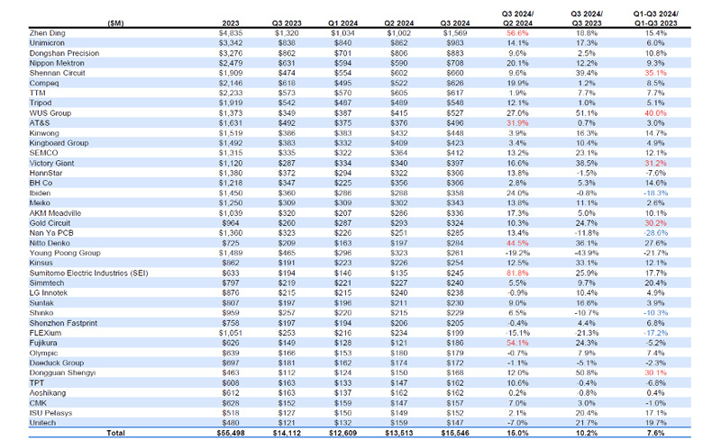Select the Olympic row name
This screenshot has height=448, width=721.
click(x=43, y=353)
